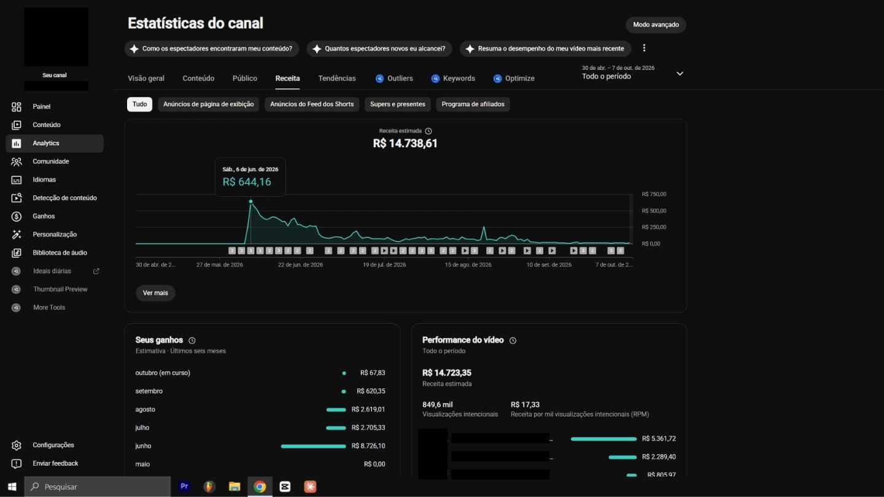
Task: Click Resuma o desempenho do vídeo recente
Action: (x=546, y=48)
